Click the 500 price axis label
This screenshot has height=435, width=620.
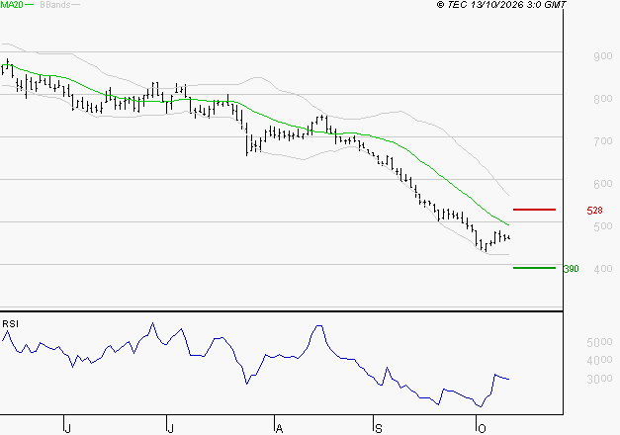603,226
